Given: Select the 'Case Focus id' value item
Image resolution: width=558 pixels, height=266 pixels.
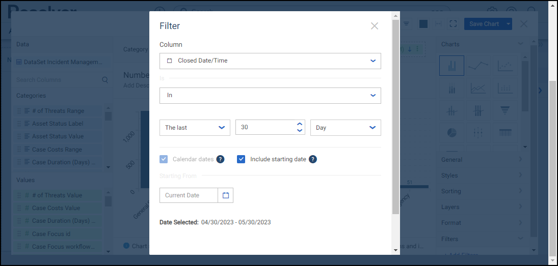Looking at the screenshot, I should [58, 233].
